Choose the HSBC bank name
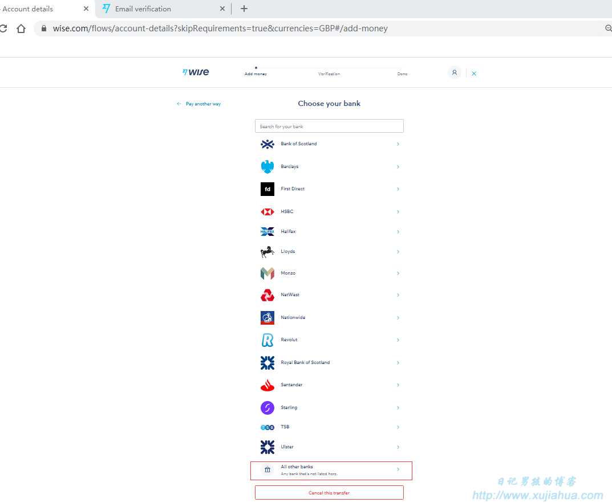Image resolution: width=612 pixels, height=503 pixels. [x=287, y=211]
